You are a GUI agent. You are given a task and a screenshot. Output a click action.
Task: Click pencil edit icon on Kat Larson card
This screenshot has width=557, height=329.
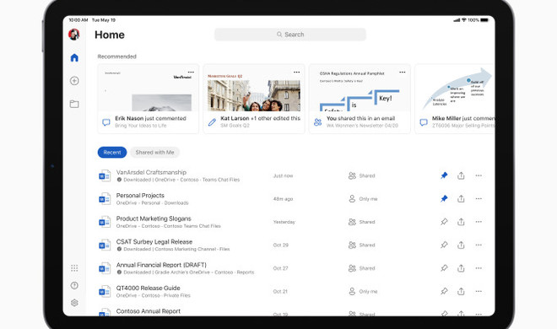(212, 122)
